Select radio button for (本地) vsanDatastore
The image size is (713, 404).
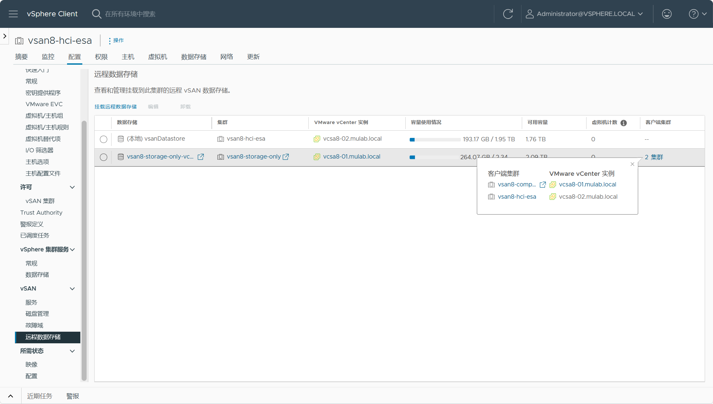pyautogui.click(x=104, y=139)
